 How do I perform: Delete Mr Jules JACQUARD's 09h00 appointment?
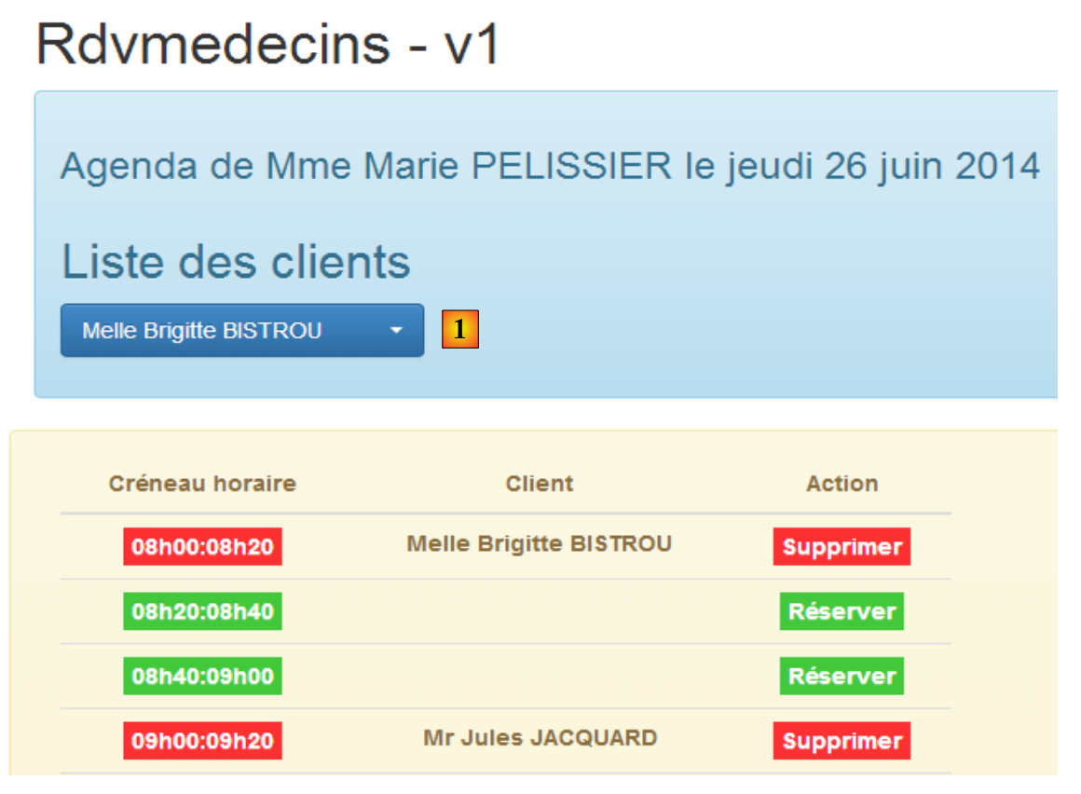[842, 741]
